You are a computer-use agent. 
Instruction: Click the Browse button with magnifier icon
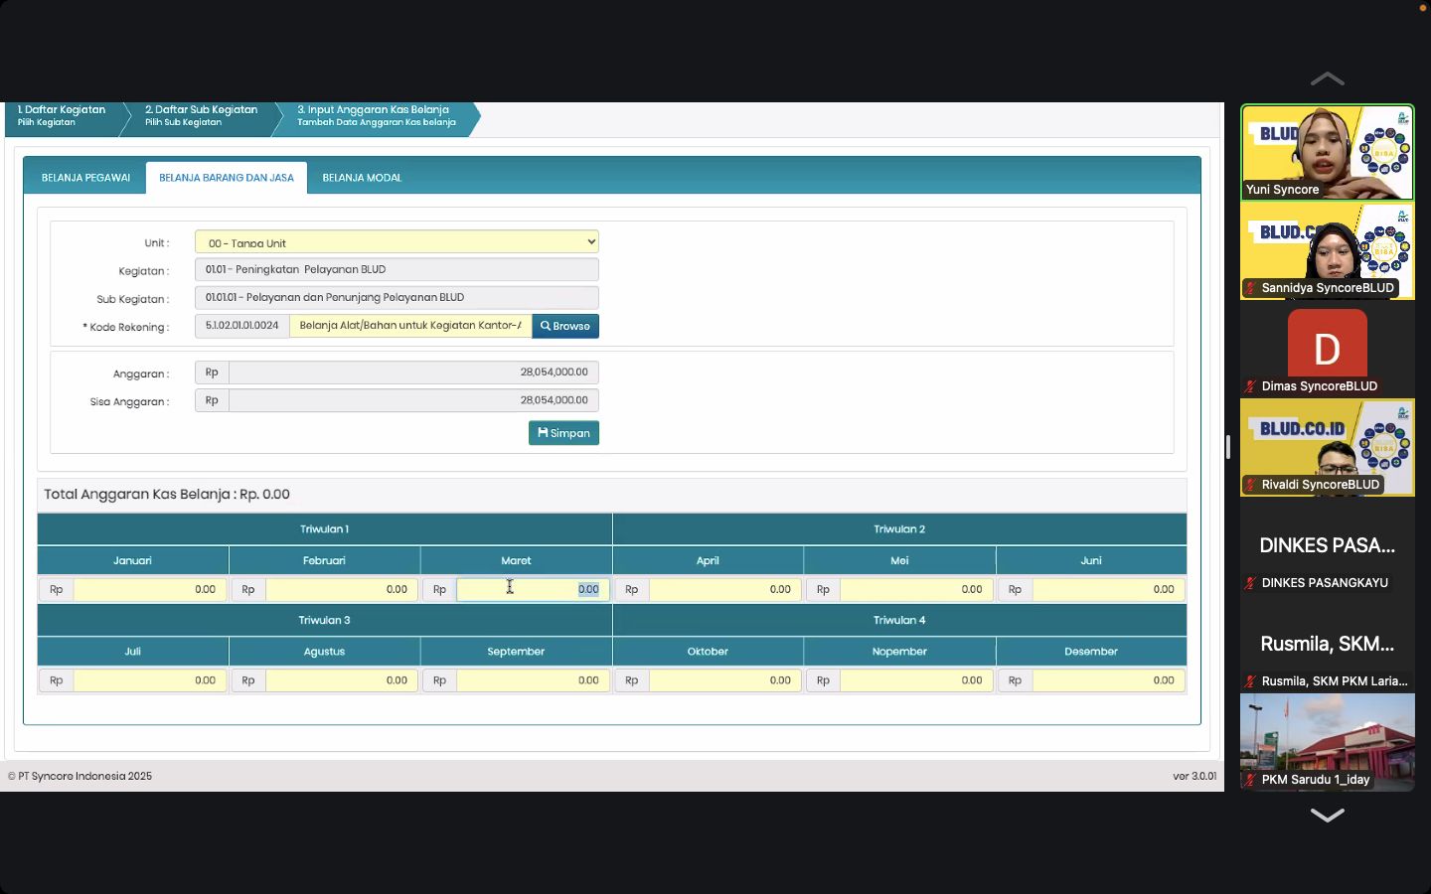pos(564,326)
